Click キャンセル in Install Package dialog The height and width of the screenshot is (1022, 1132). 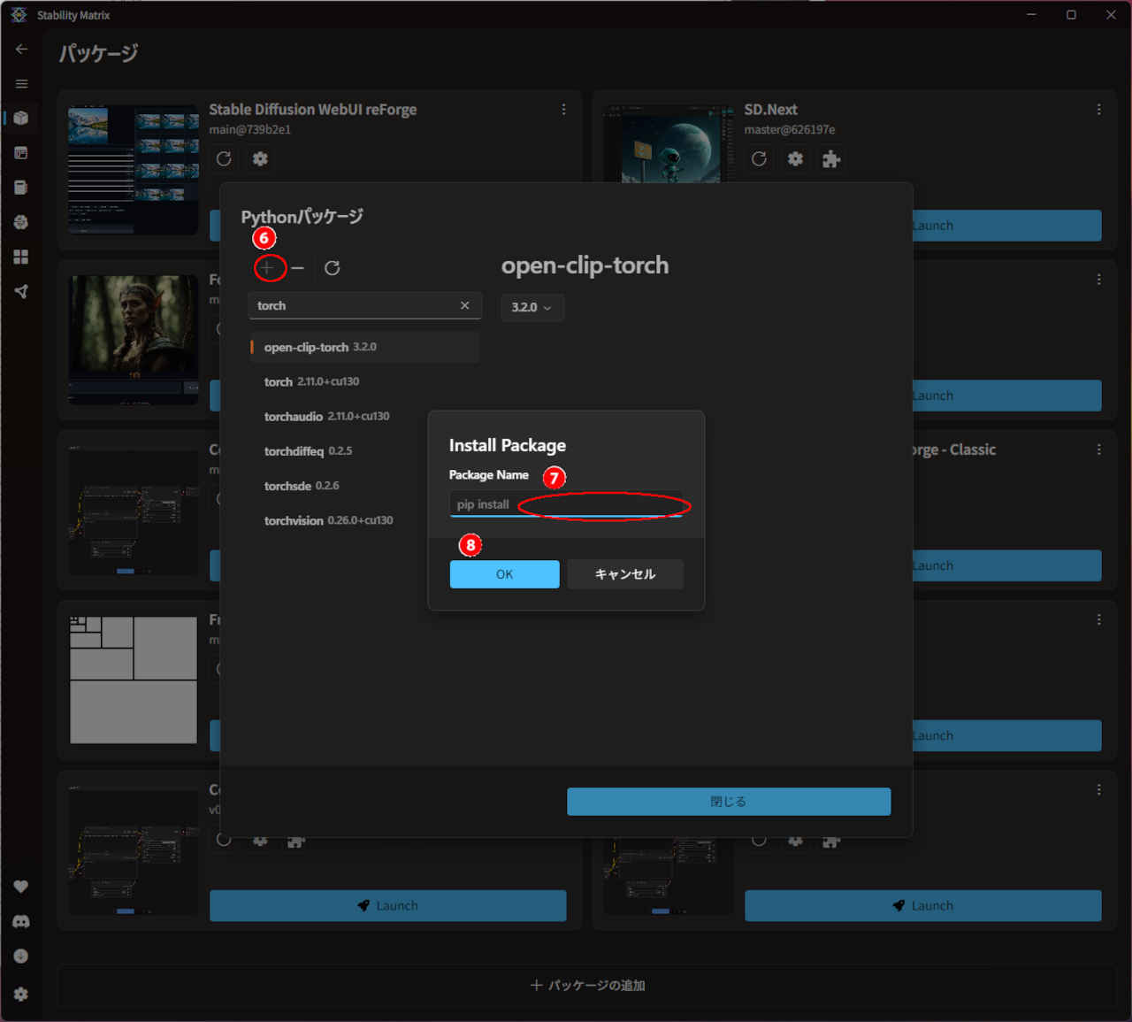625,574
